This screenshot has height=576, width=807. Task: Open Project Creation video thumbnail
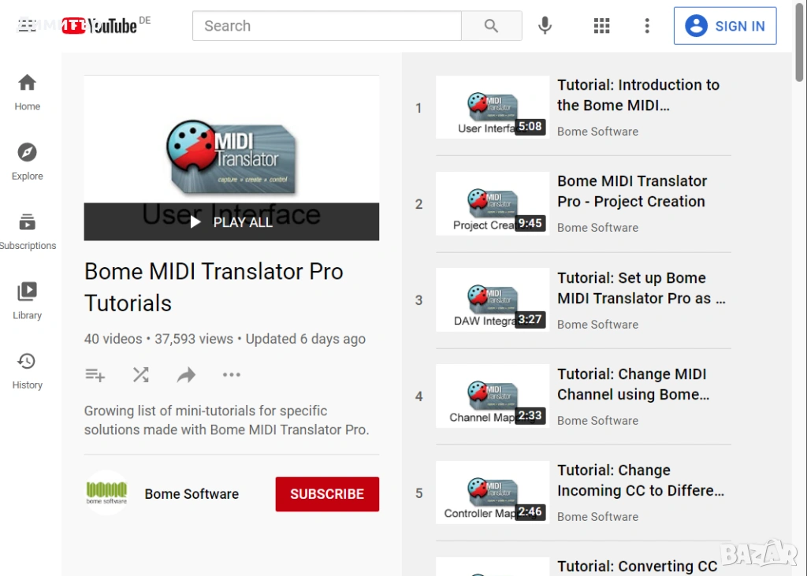(492, 203)
